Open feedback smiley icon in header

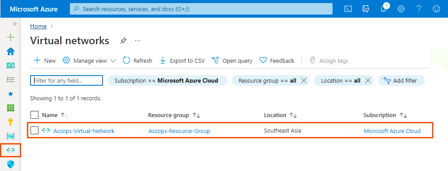[x=437, y=9]
